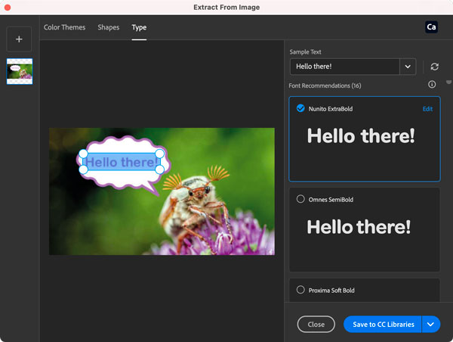The height and width of the screenshot is (342, 453).
Task: Click the highlighted Hello there! selection box
Action: [122, 162]
